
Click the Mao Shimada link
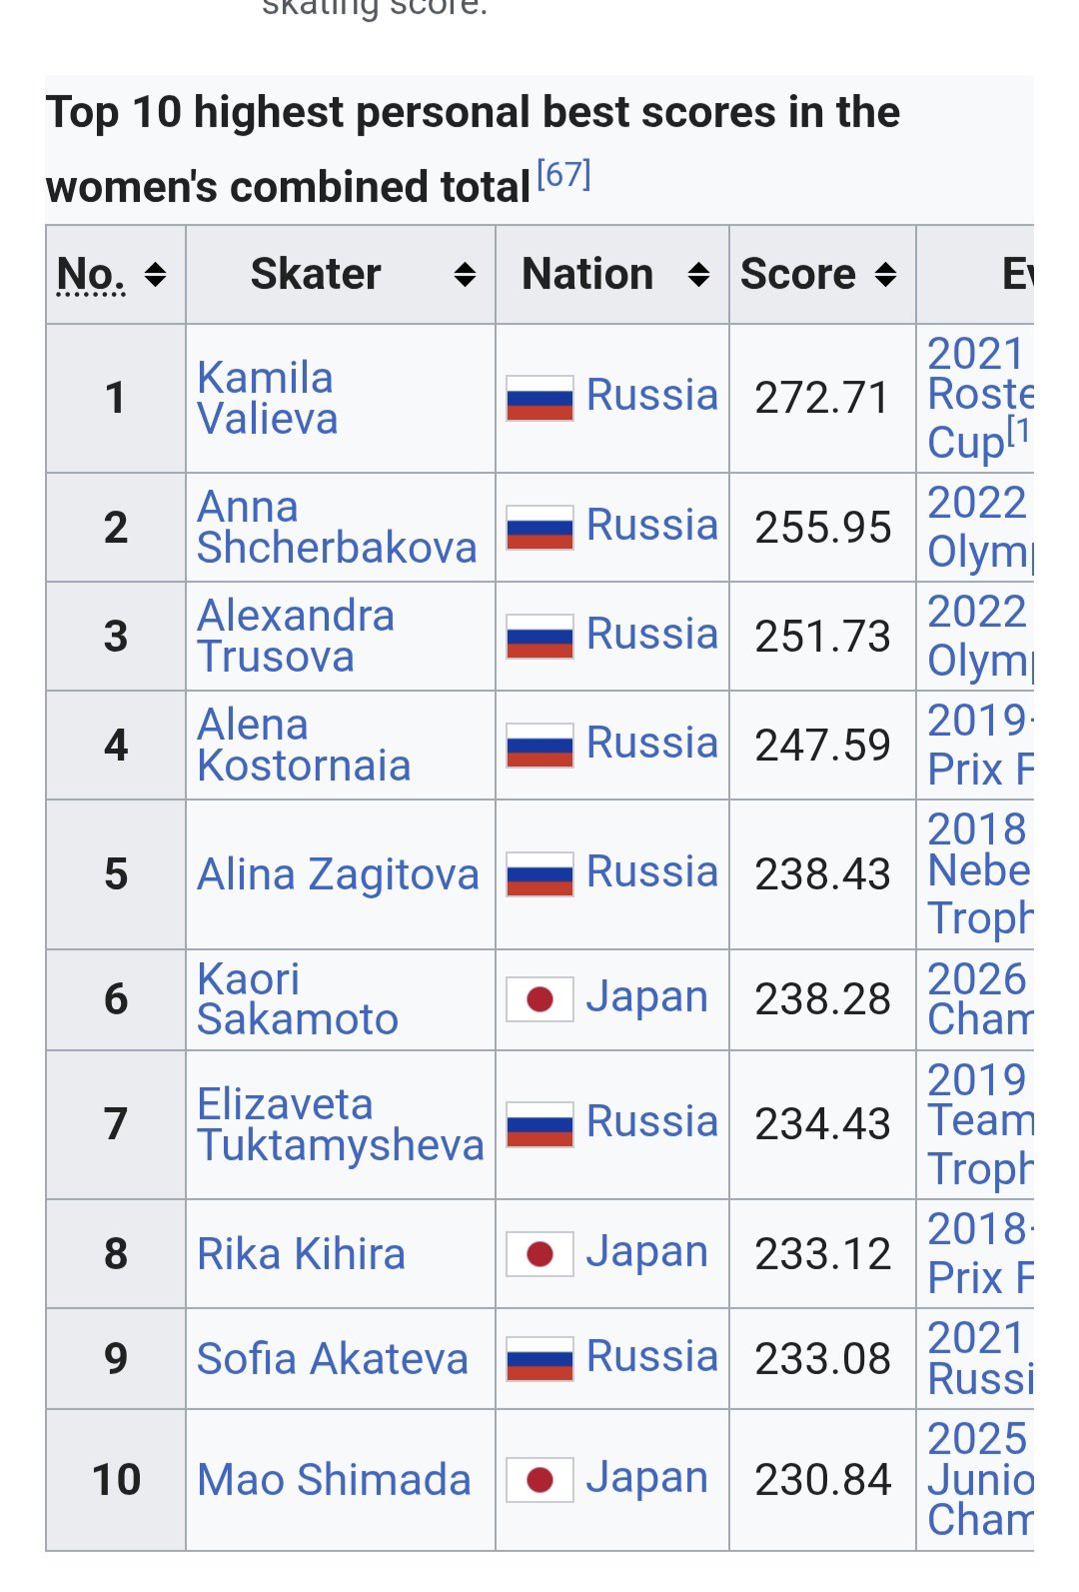334,1480
